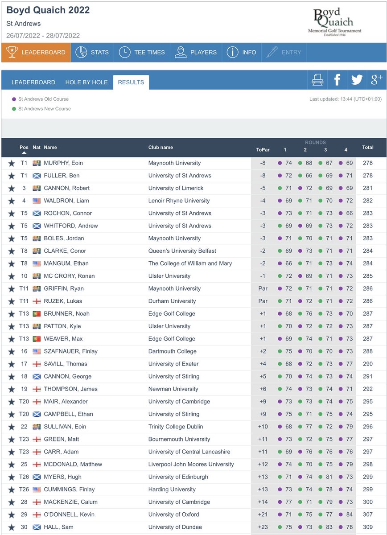The width and height of the screenshot is (387, 535).
Task: Switch to the Leaderboard sub-tab
Action: point(33,82)
